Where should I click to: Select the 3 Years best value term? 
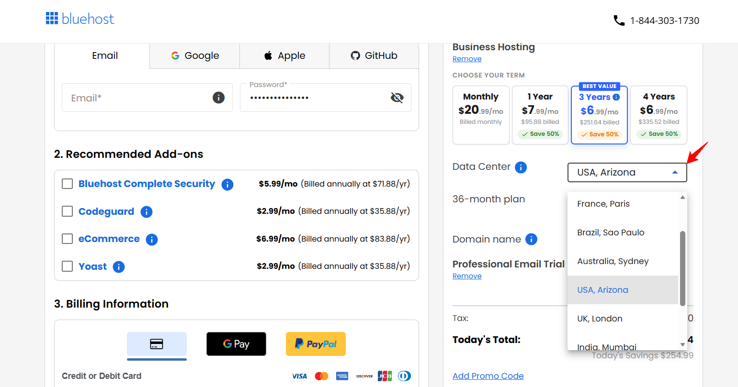pos(600,115)
